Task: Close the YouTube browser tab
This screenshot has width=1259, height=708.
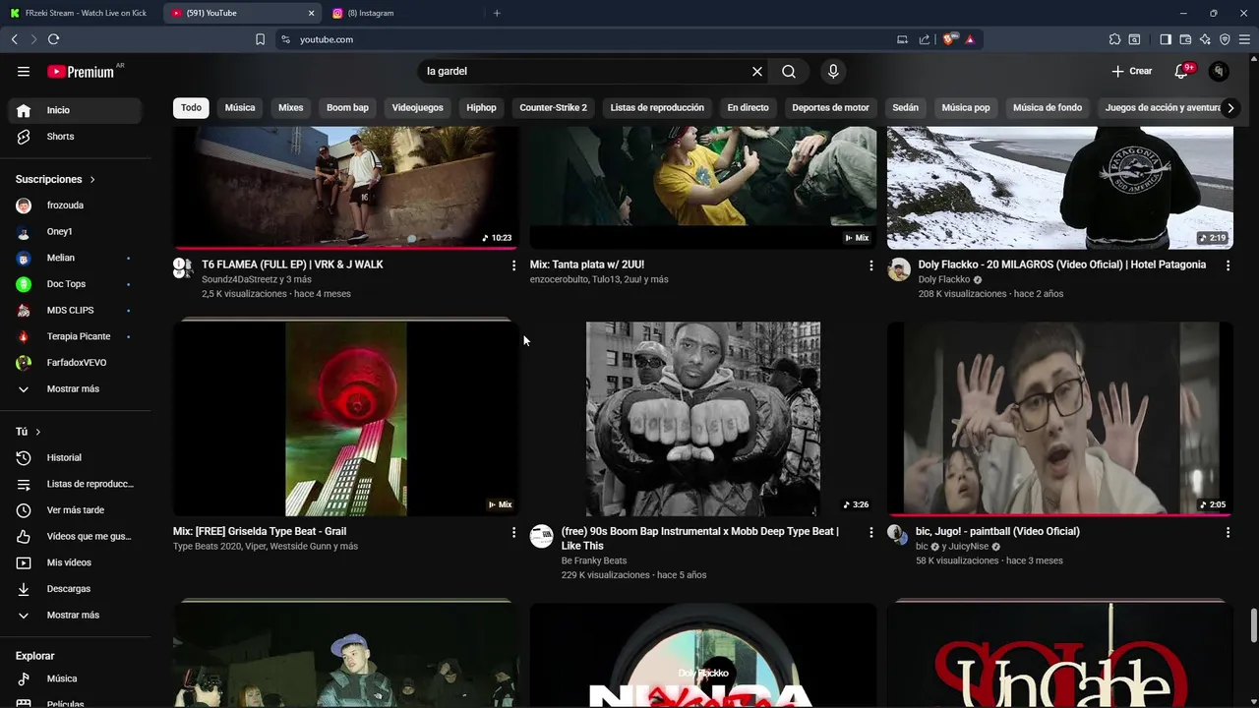Action: (312, 13)
